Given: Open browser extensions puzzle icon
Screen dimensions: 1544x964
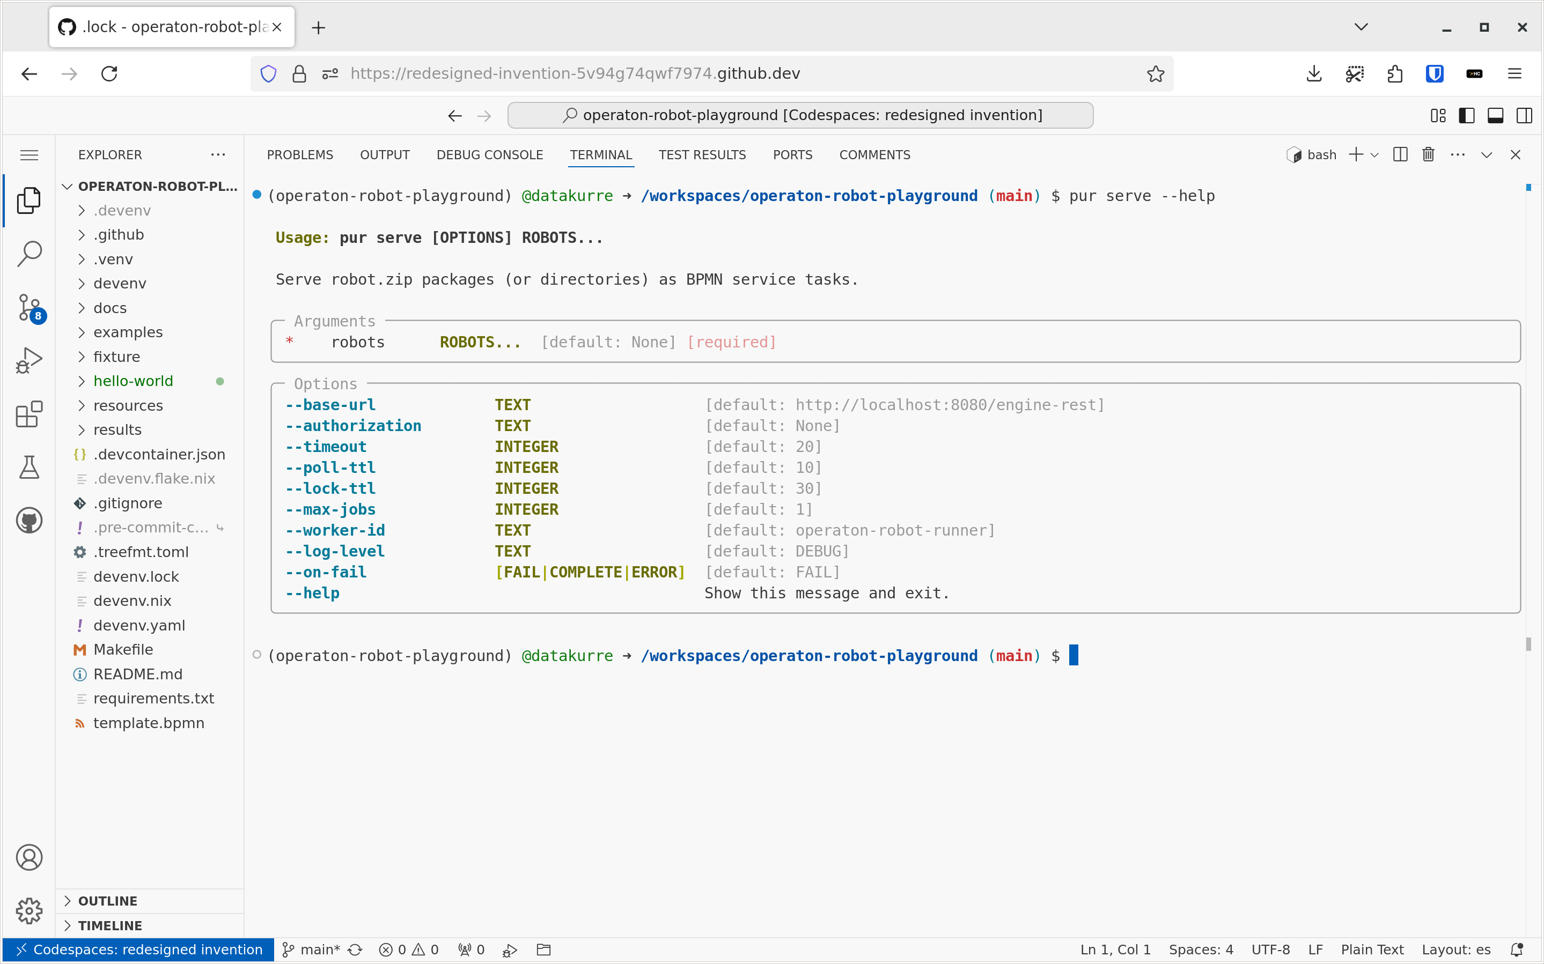Looking at the screenshot, I should point(1395,74).
